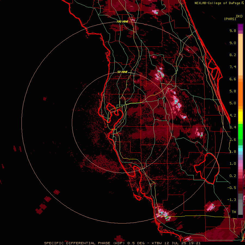Image resolution: width=245 pixels, height=245 pixels.
Task: Click the 1.0 scale value
Action: (233, 164)
